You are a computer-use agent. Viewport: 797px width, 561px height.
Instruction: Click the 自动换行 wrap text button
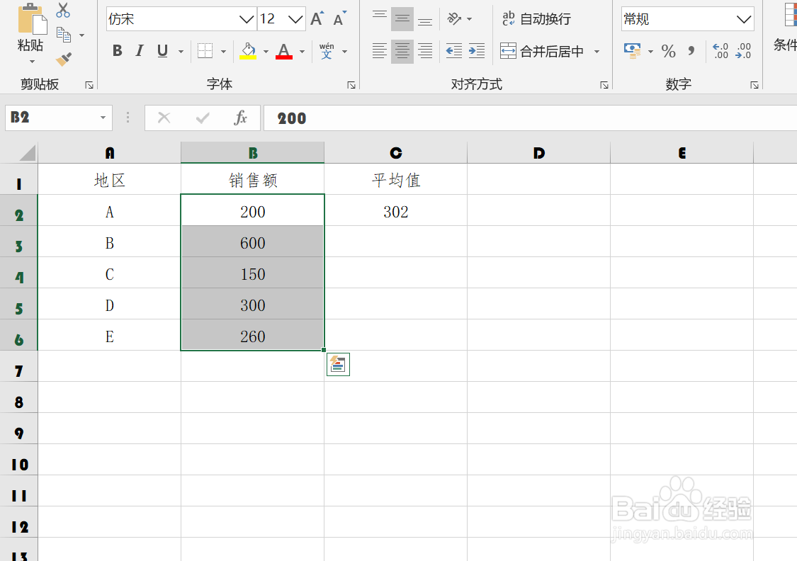[x=536, y=19]
